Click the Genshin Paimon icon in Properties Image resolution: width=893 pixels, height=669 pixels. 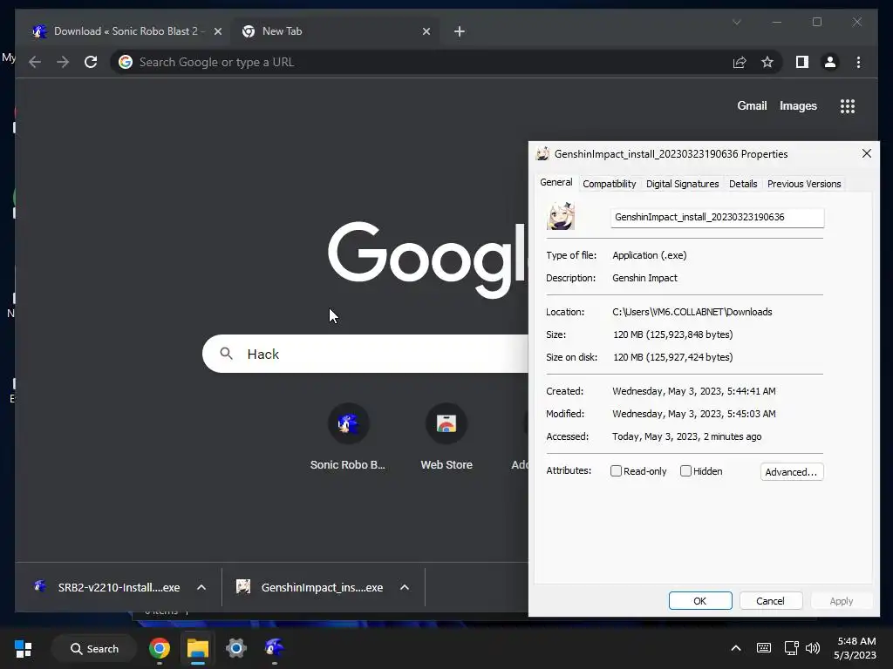point(561,216)
